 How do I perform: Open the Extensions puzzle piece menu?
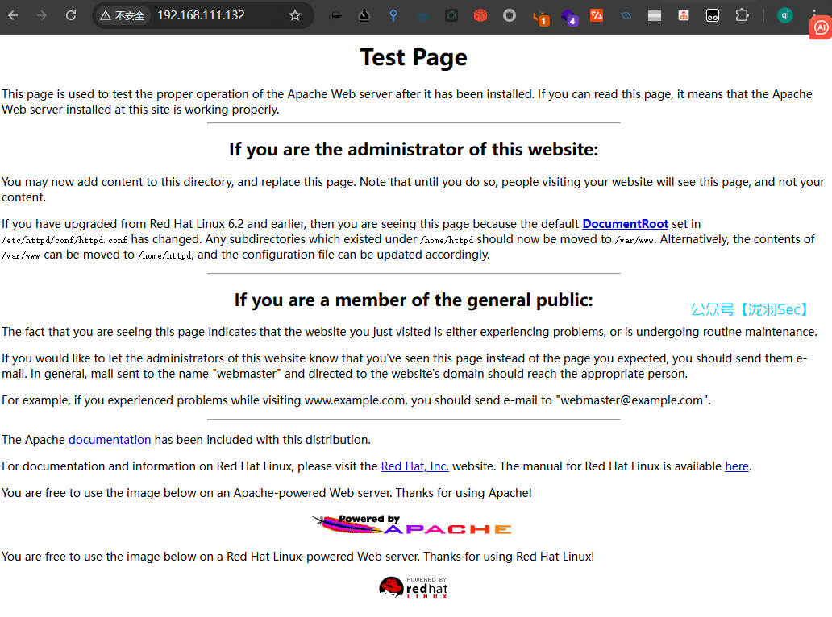[742, 15]
